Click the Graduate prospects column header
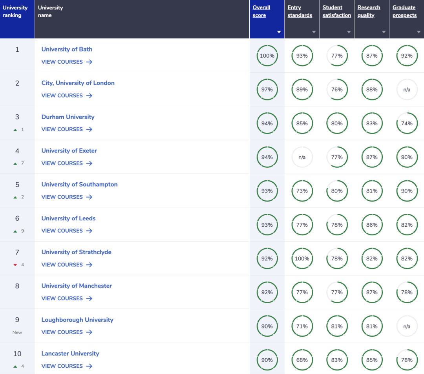 click(404, 11)
